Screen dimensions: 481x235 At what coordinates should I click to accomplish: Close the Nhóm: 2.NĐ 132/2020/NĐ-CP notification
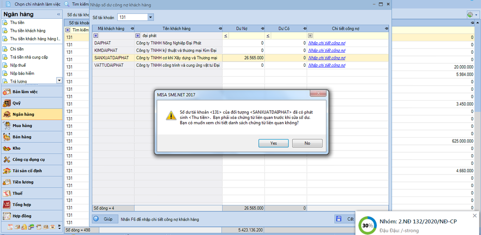(x=475, y=215)
